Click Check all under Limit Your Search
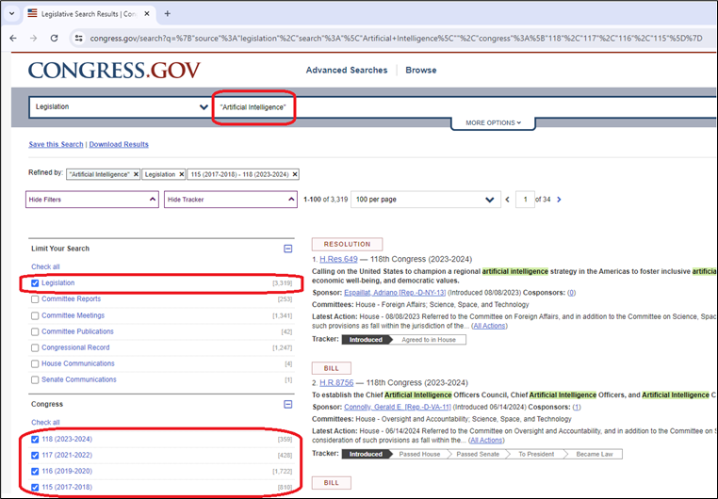This screenshot has height=499, width=718. pos(45,266)
